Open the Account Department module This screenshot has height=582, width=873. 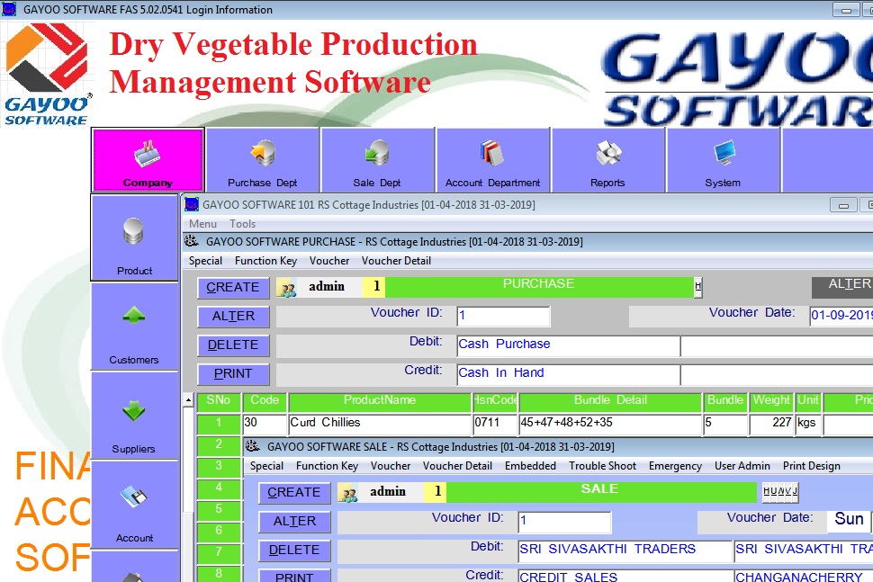pyautogui.click(x=492, y=160)
